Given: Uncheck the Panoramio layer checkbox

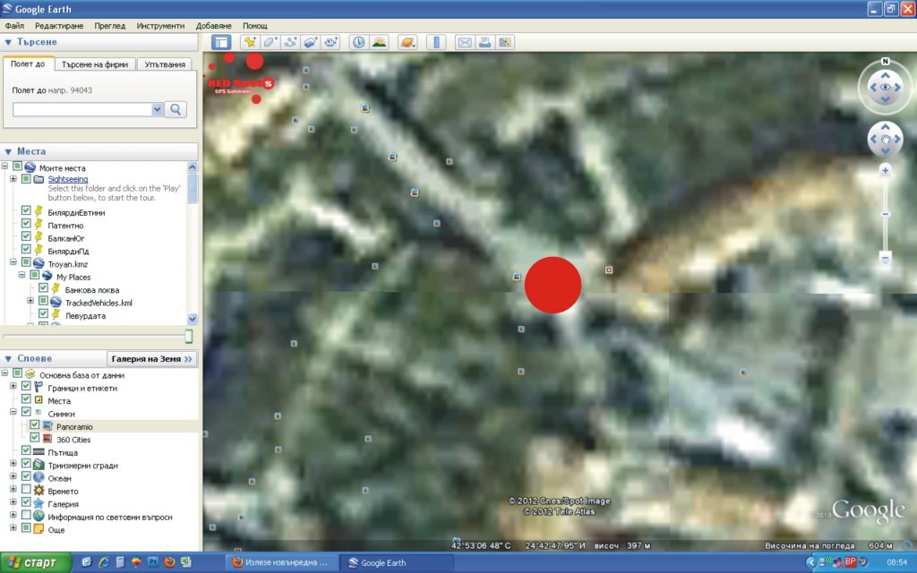Looking at the screenshot, I should tap(35, 426).
